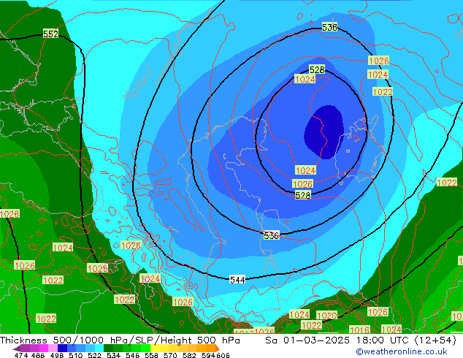Click the 1024 label left of upper 528

(305, 79)
